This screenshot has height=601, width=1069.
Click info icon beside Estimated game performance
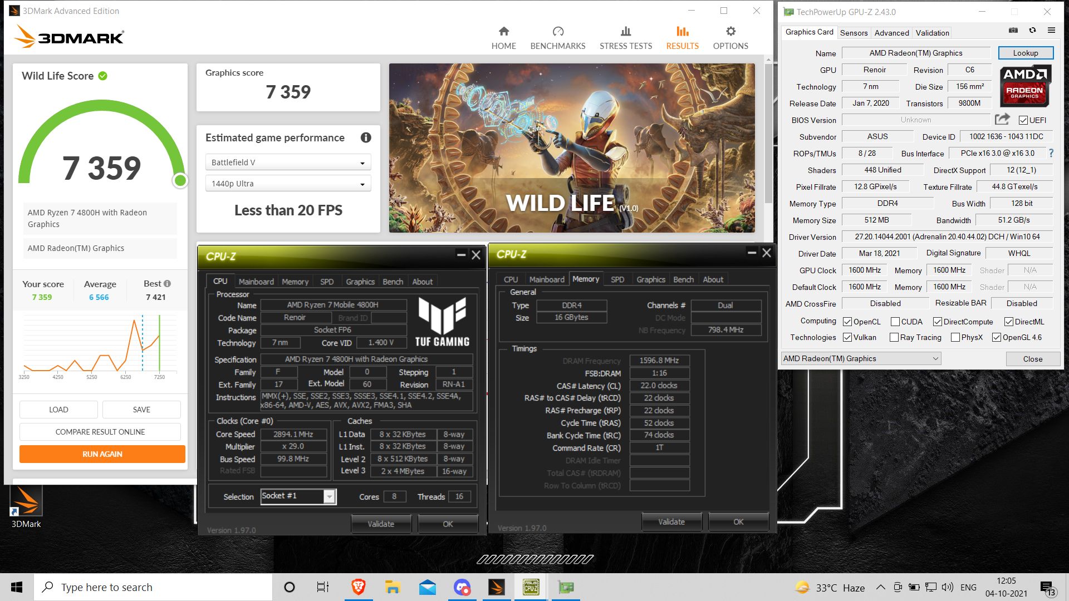pos(366,137)
